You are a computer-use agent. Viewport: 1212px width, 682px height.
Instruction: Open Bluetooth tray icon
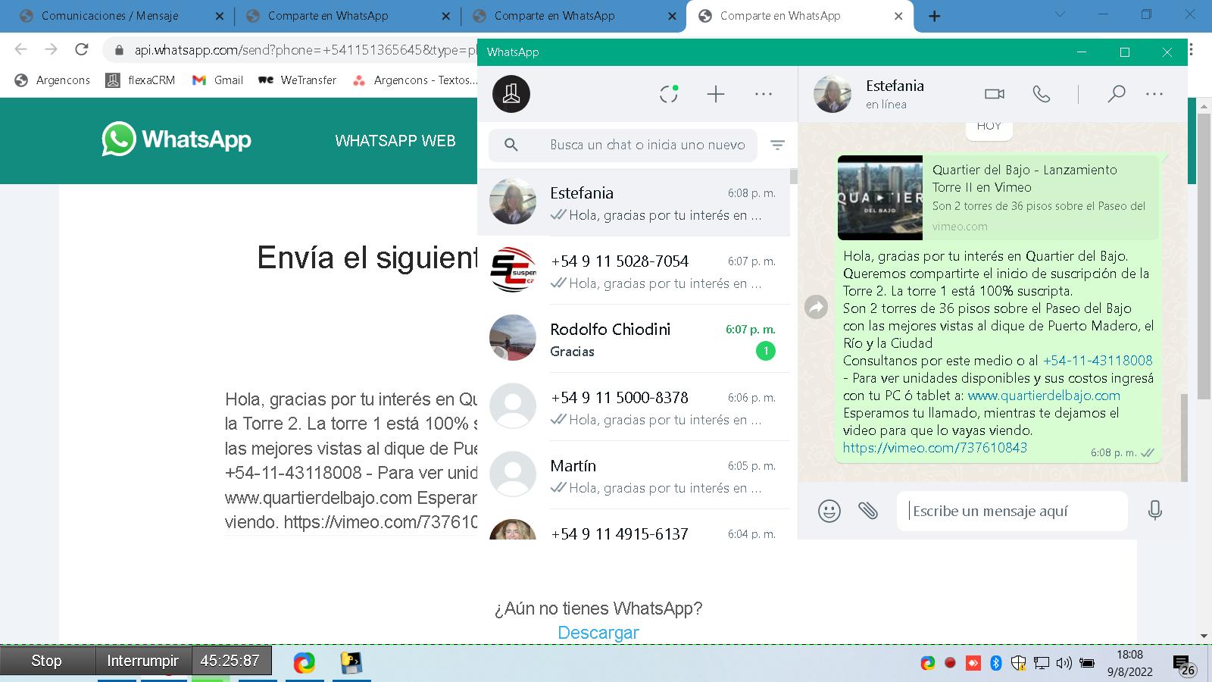tap(996, 663)
